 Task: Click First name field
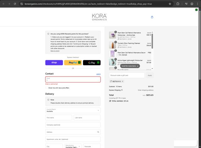coord(59,118)
